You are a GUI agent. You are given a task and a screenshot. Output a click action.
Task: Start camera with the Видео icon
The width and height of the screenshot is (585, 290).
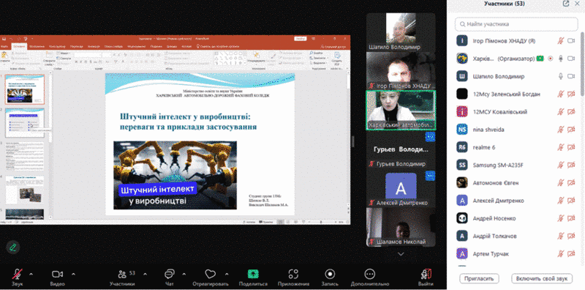pyautogui.click(x=57, y=275)
